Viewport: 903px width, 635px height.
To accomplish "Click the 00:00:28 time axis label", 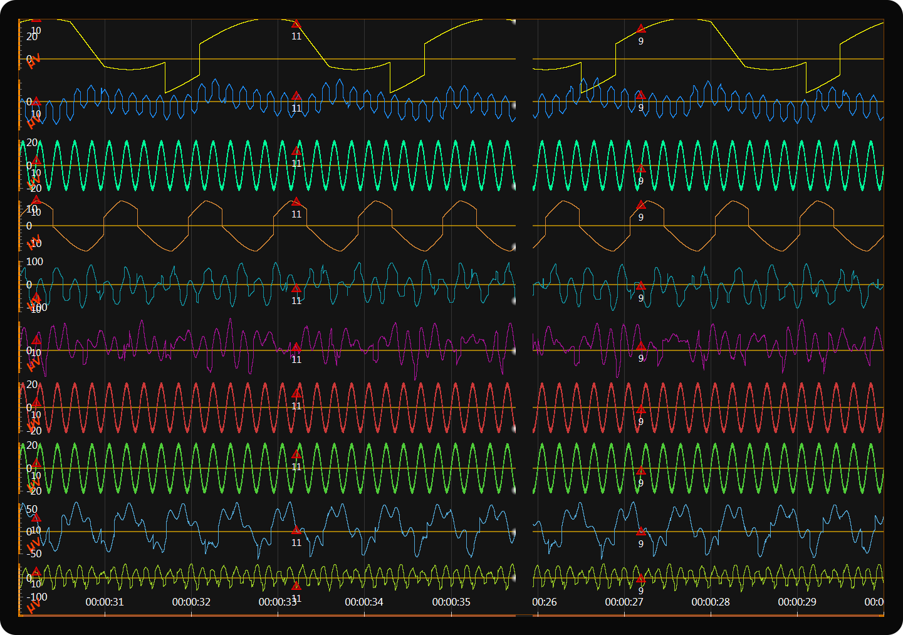I will [x=711, y=602].
